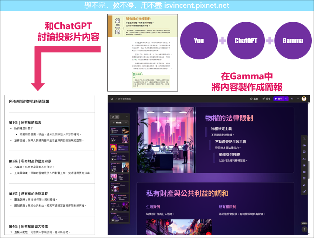Select slide 9 thumbnail in sidebar
The width and height of the screenshot is (314, 238).
[119, 207]
